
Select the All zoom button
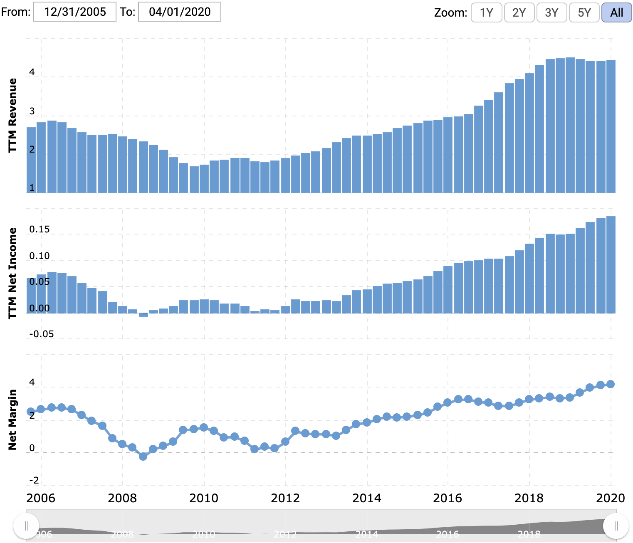[617, 12]
